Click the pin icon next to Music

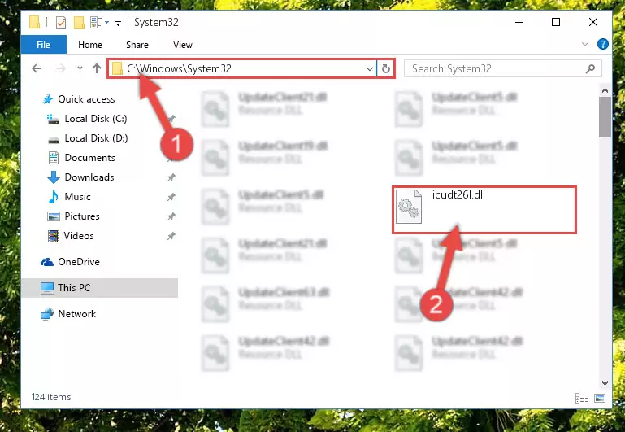pyautogui.click(x=171, y=197)
